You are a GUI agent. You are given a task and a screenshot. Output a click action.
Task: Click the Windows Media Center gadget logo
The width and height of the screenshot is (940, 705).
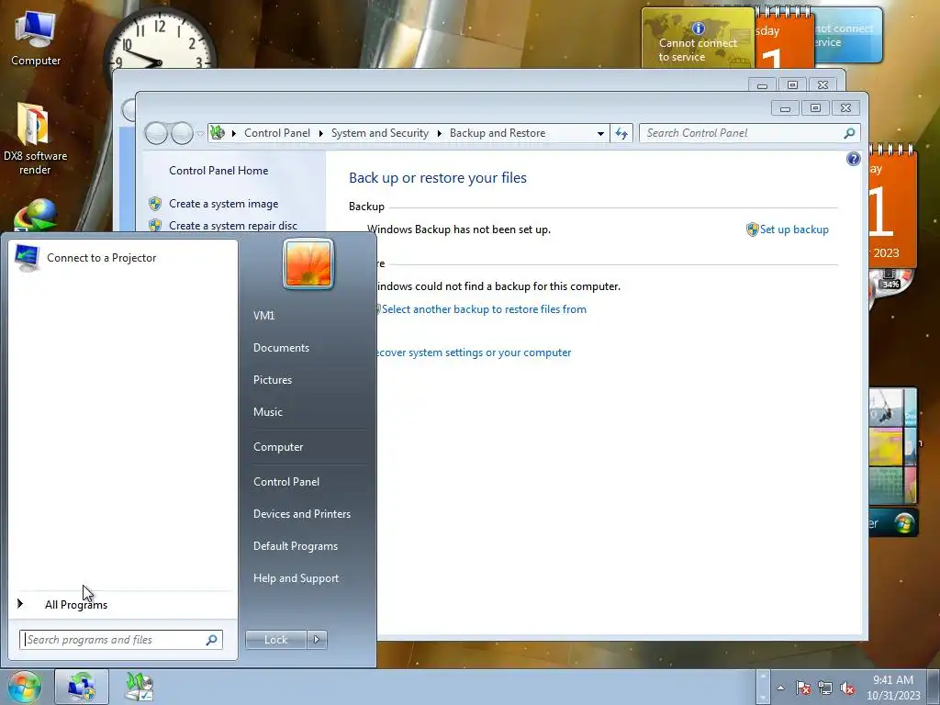(x=904, y=523)
